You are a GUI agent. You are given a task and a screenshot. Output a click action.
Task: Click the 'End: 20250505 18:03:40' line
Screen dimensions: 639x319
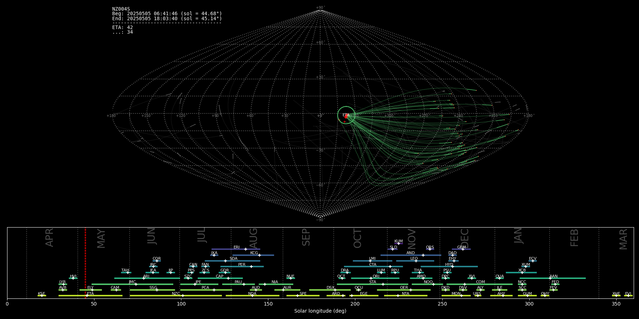pos(167,18)
